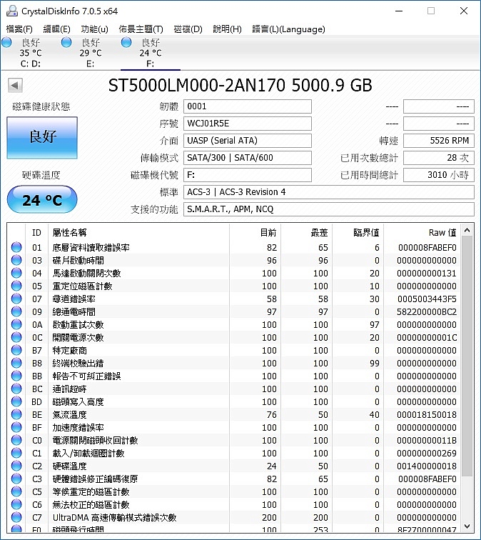Click the interface field UASP (Serial ATA)

pos(248,141)
